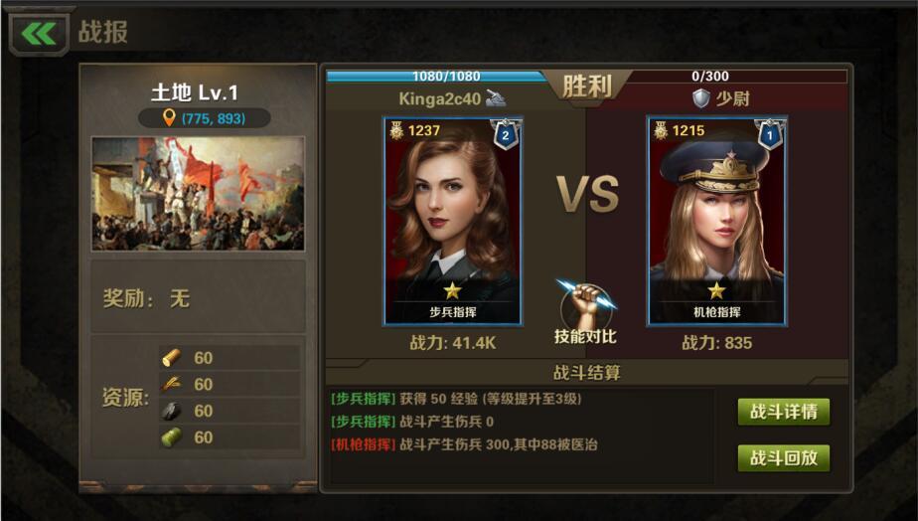Select the green barrel resource icon

[172, 437]
